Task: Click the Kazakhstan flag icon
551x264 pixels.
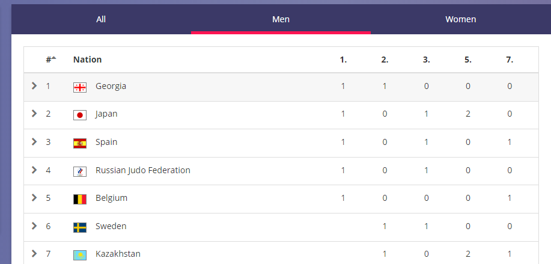Action: coord(79,255)
